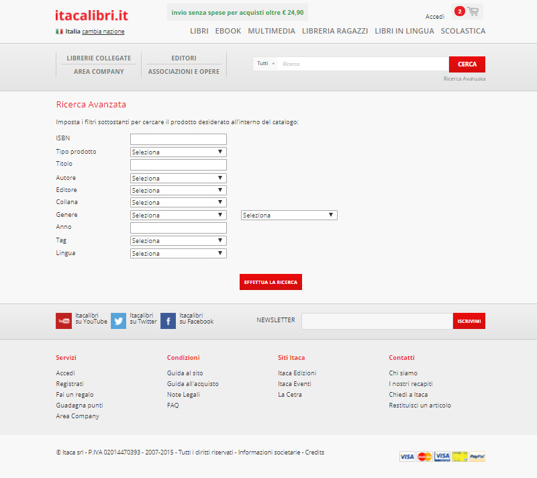The image size is (537, 478).
Task: Open Itaca Edizioni link
Action: tap(297, 373)
